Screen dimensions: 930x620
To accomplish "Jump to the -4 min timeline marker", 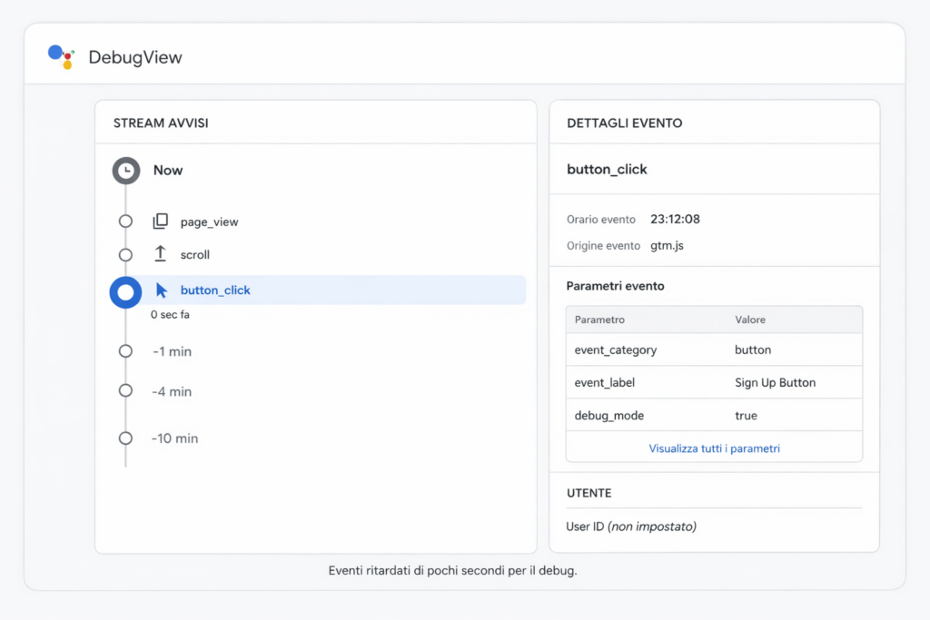I will point(125,390).
